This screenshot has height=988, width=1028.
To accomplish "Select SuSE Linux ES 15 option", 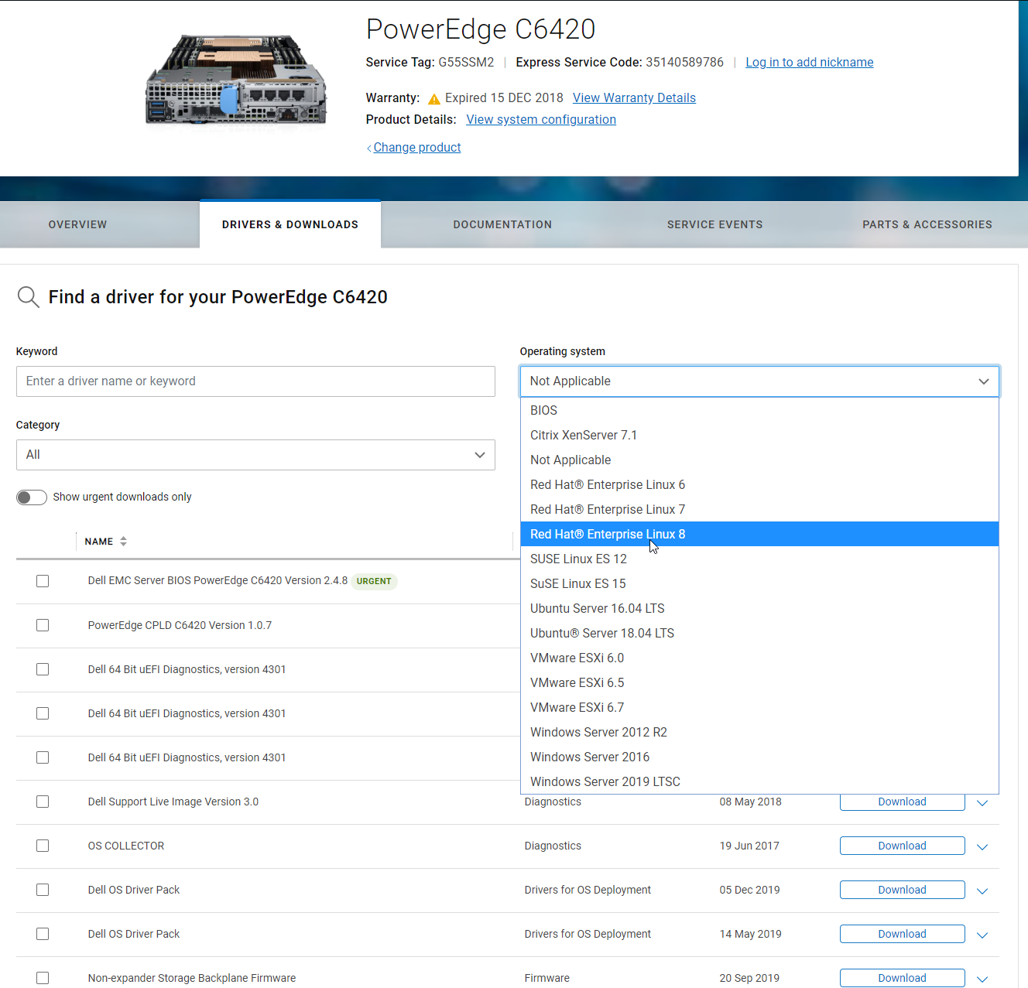I will coord(759,583).
